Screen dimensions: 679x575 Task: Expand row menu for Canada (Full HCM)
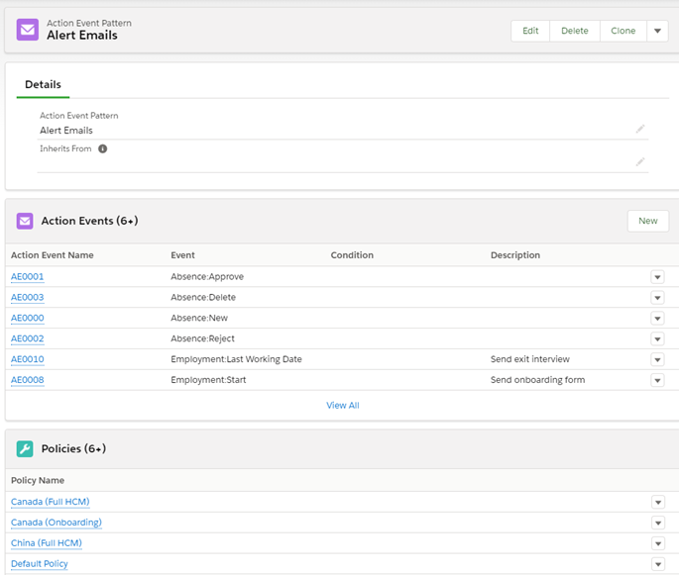(657, 502)
